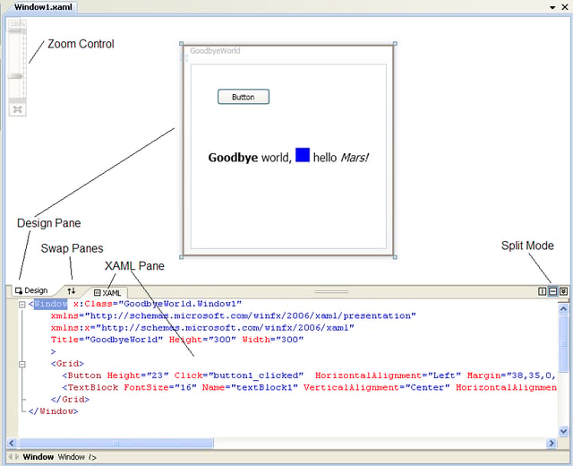Select the bold Window item in the tag navigator
This screenshot has height=466, width=573.
[x=38, y=457]
